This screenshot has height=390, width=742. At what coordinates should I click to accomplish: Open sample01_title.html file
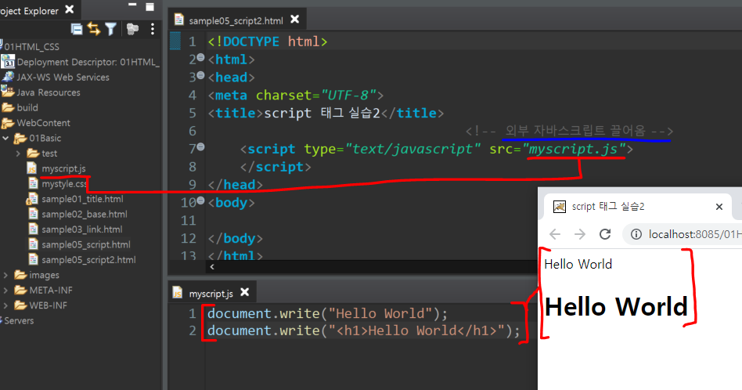pos(82,199)
